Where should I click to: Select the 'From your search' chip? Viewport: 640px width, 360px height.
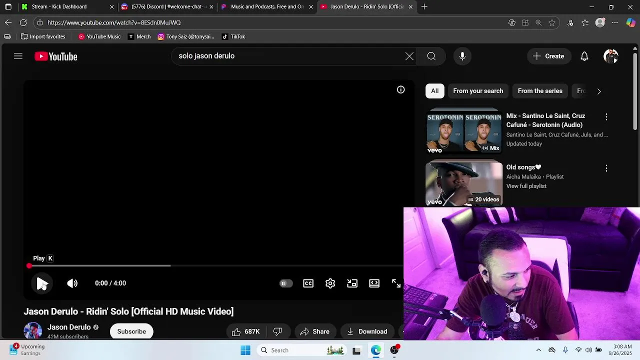[478, 91]
